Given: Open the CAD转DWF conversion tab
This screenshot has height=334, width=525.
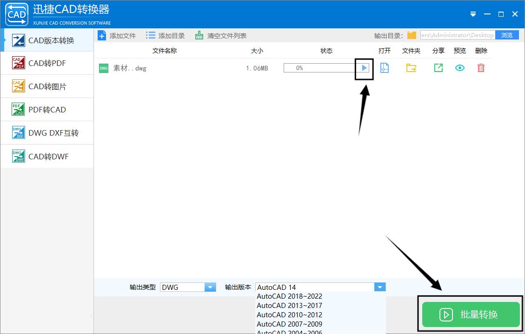Looking at the screenshot, I should pyautogui.click(x=47, y=156).
